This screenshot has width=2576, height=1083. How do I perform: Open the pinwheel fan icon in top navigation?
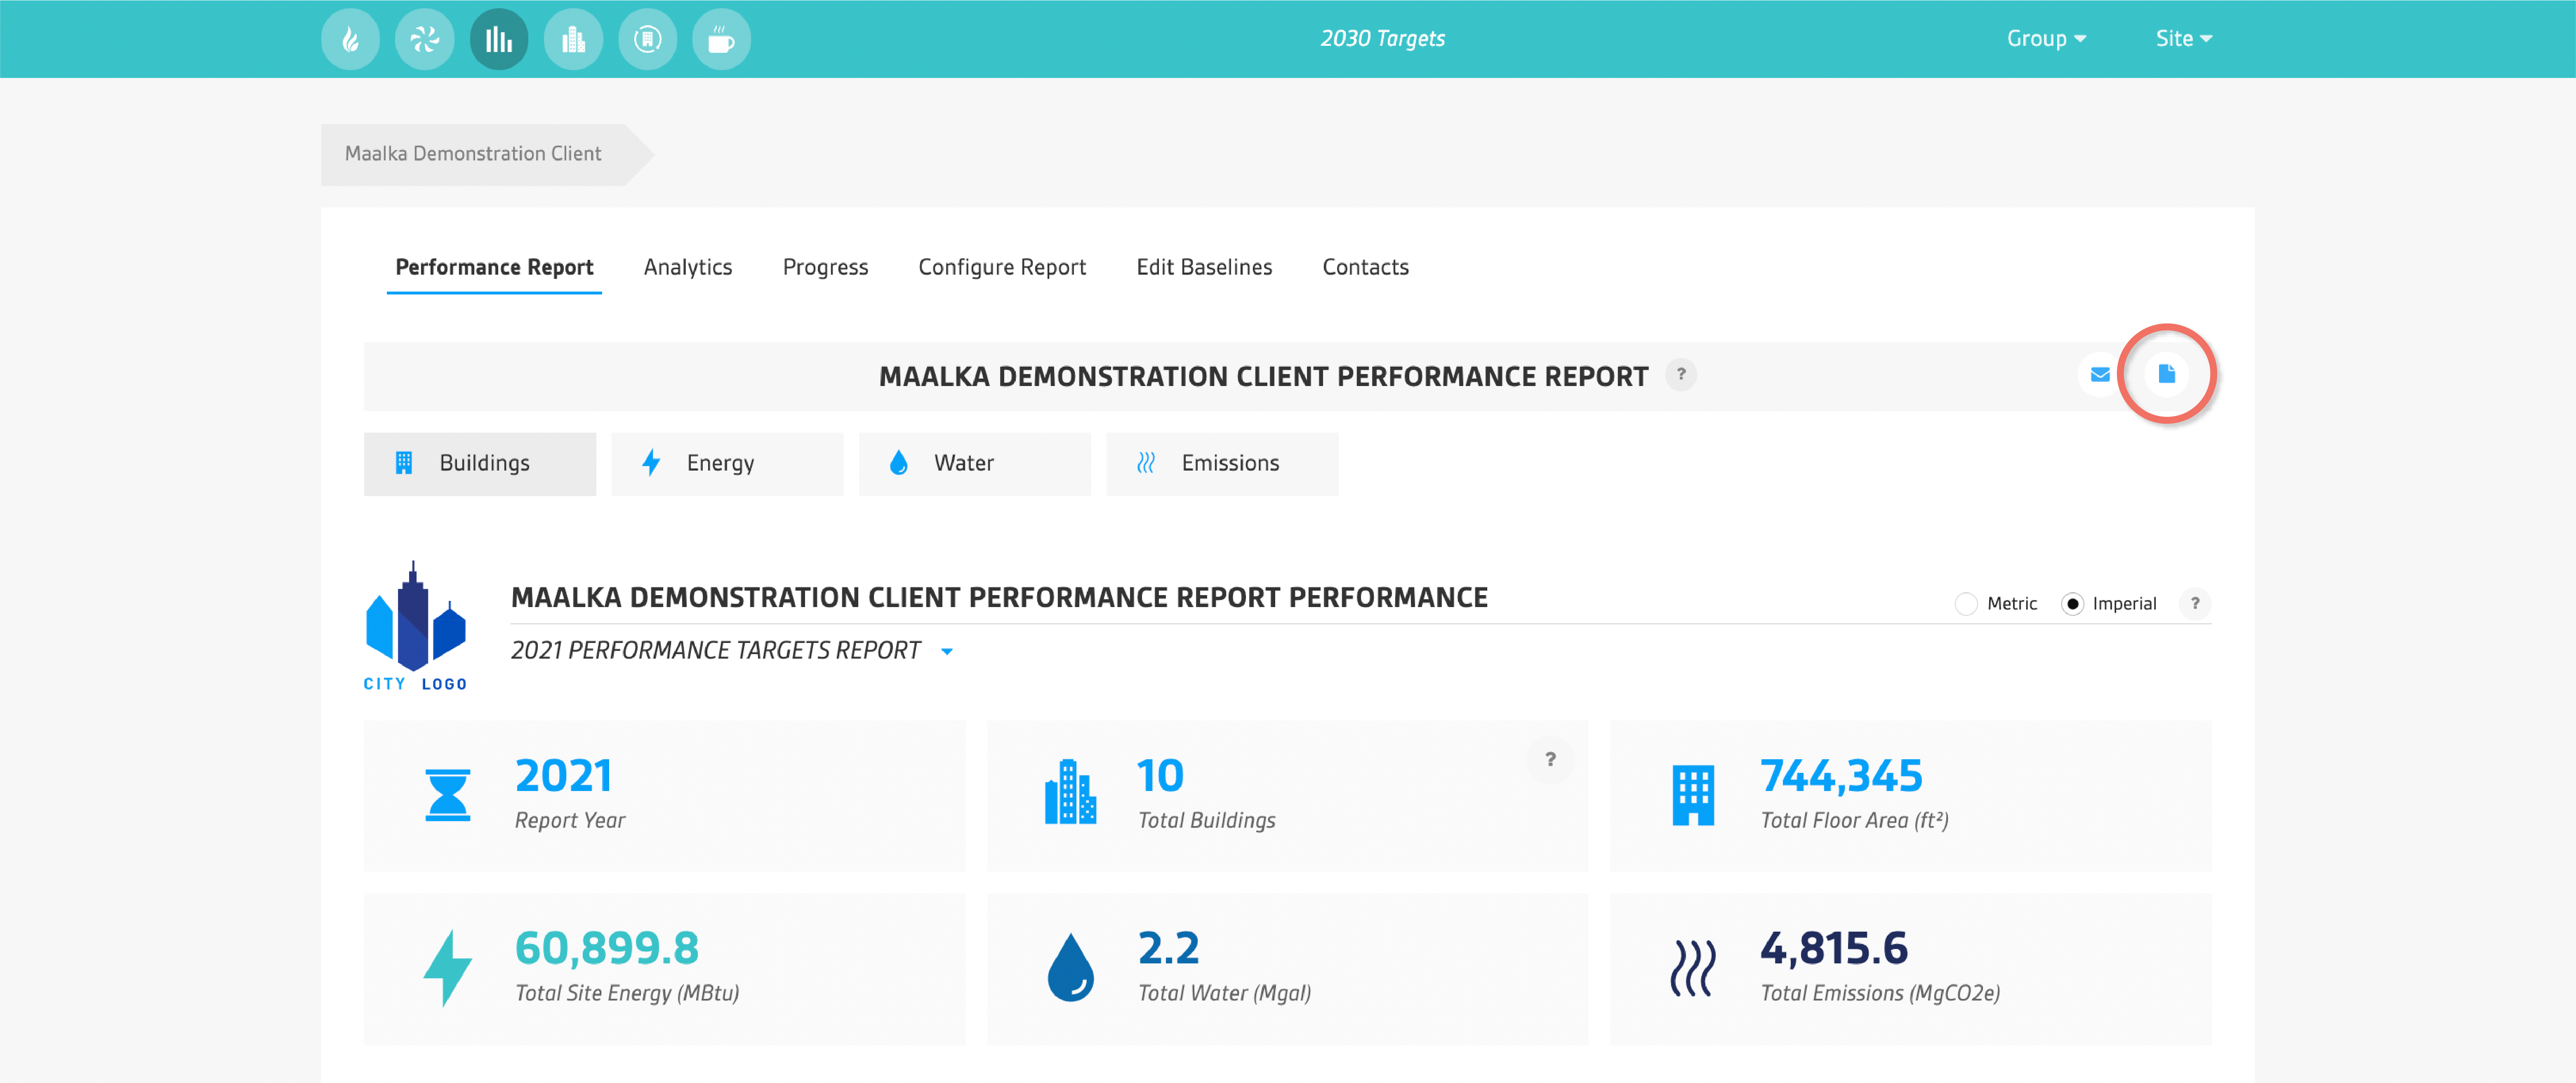(424, 39)
